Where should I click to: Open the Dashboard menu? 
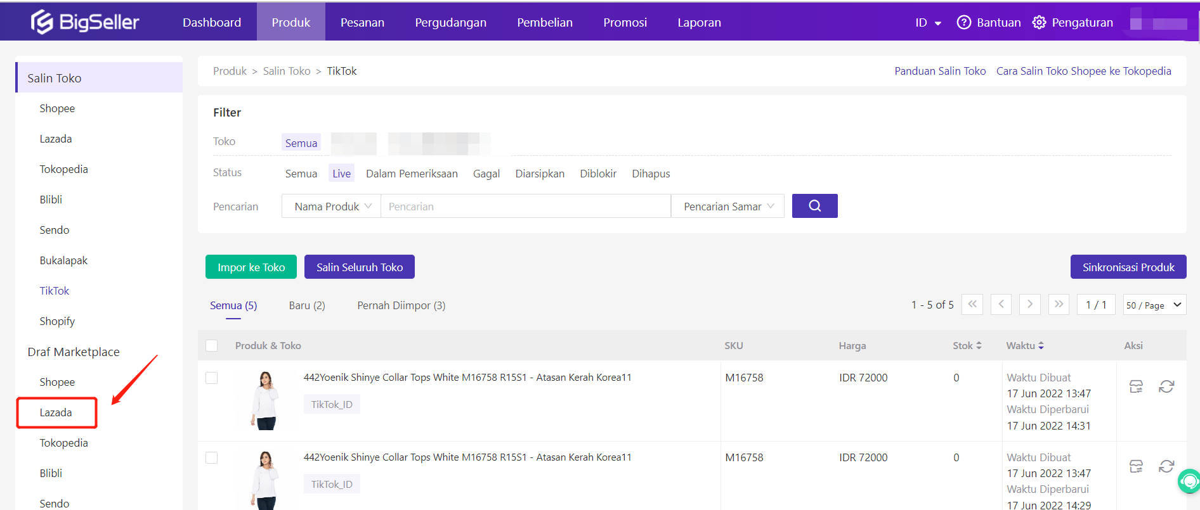tap(212, 22)
